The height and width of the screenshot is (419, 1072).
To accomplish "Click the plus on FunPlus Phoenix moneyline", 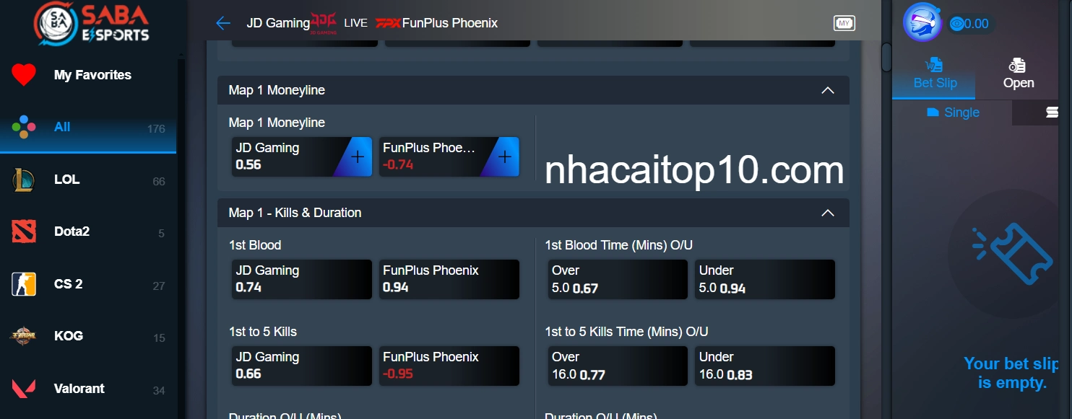I will pyautogui.click(x=505, y=156).
